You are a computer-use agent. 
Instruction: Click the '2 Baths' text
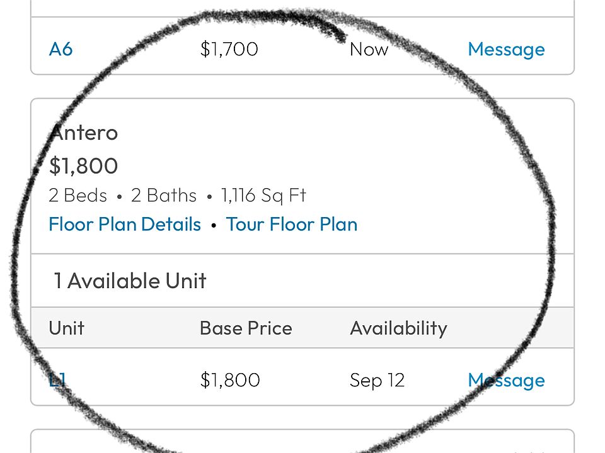[x=164, y=196]
